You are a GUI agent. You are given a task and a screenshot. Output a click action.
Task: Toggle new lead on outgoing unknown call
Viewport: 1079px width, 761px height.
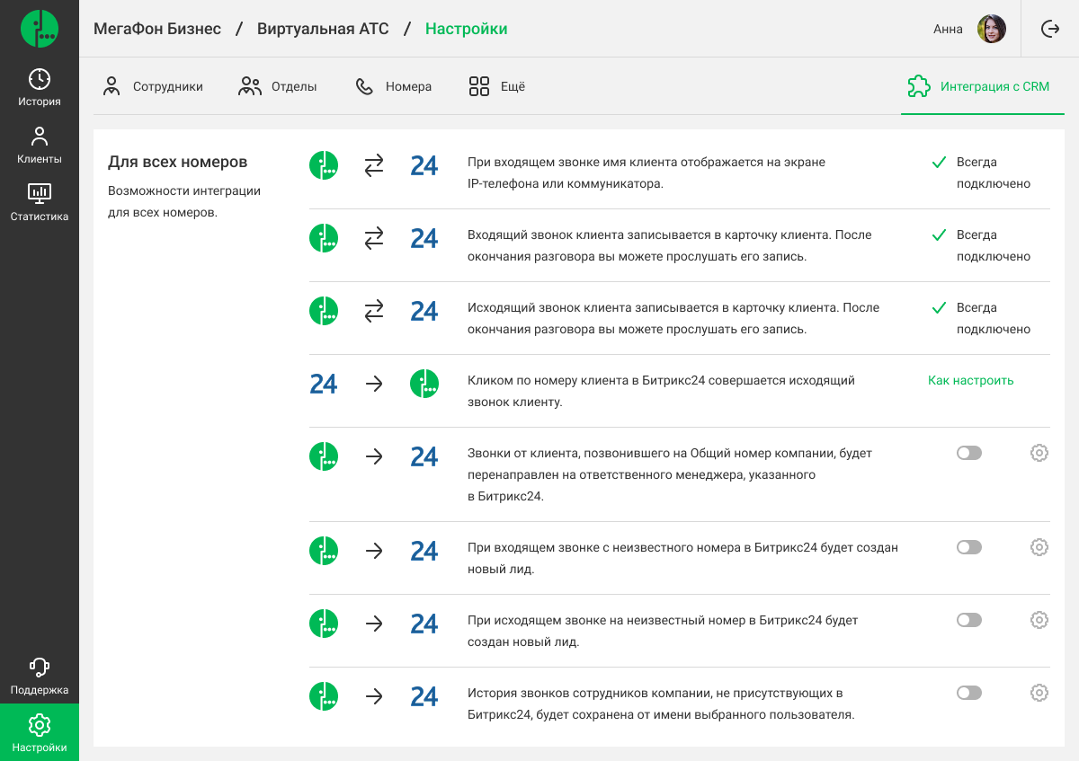pos(969,620)
